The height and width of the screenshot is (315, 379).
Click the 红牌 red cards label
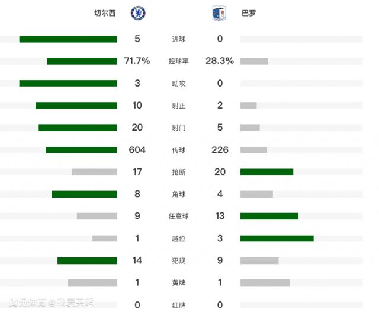pos(178,305)
